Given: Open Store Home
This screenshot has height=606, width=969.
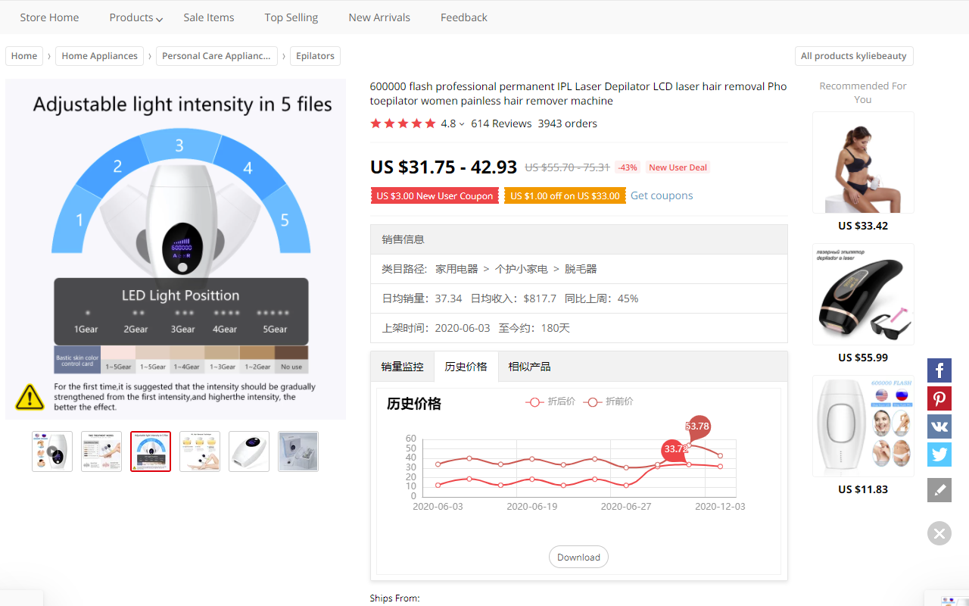Looking at the screenshot, I should (x=49, y=17).
